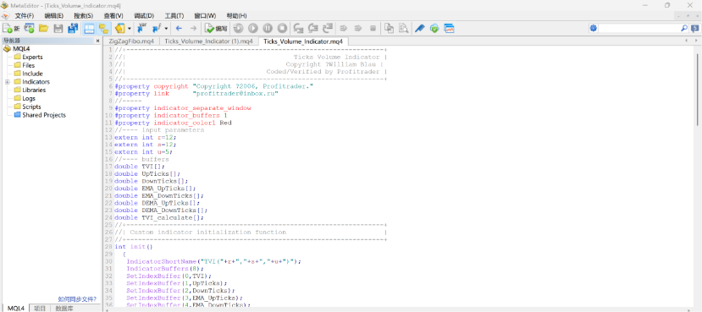Create a new file with the New button
This screenshot has width=702, height=312.
11,28
